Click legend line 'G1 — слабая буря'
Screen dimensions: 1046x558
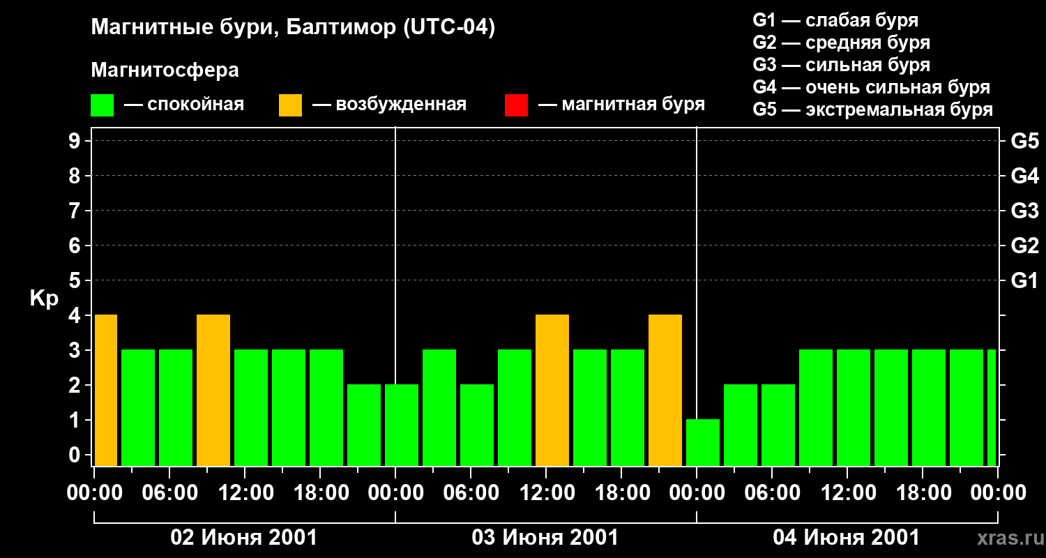(x=835, y=20)
